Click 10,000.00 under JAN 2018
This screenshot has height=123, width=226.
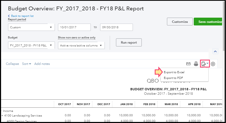click(x=126, y=115)
